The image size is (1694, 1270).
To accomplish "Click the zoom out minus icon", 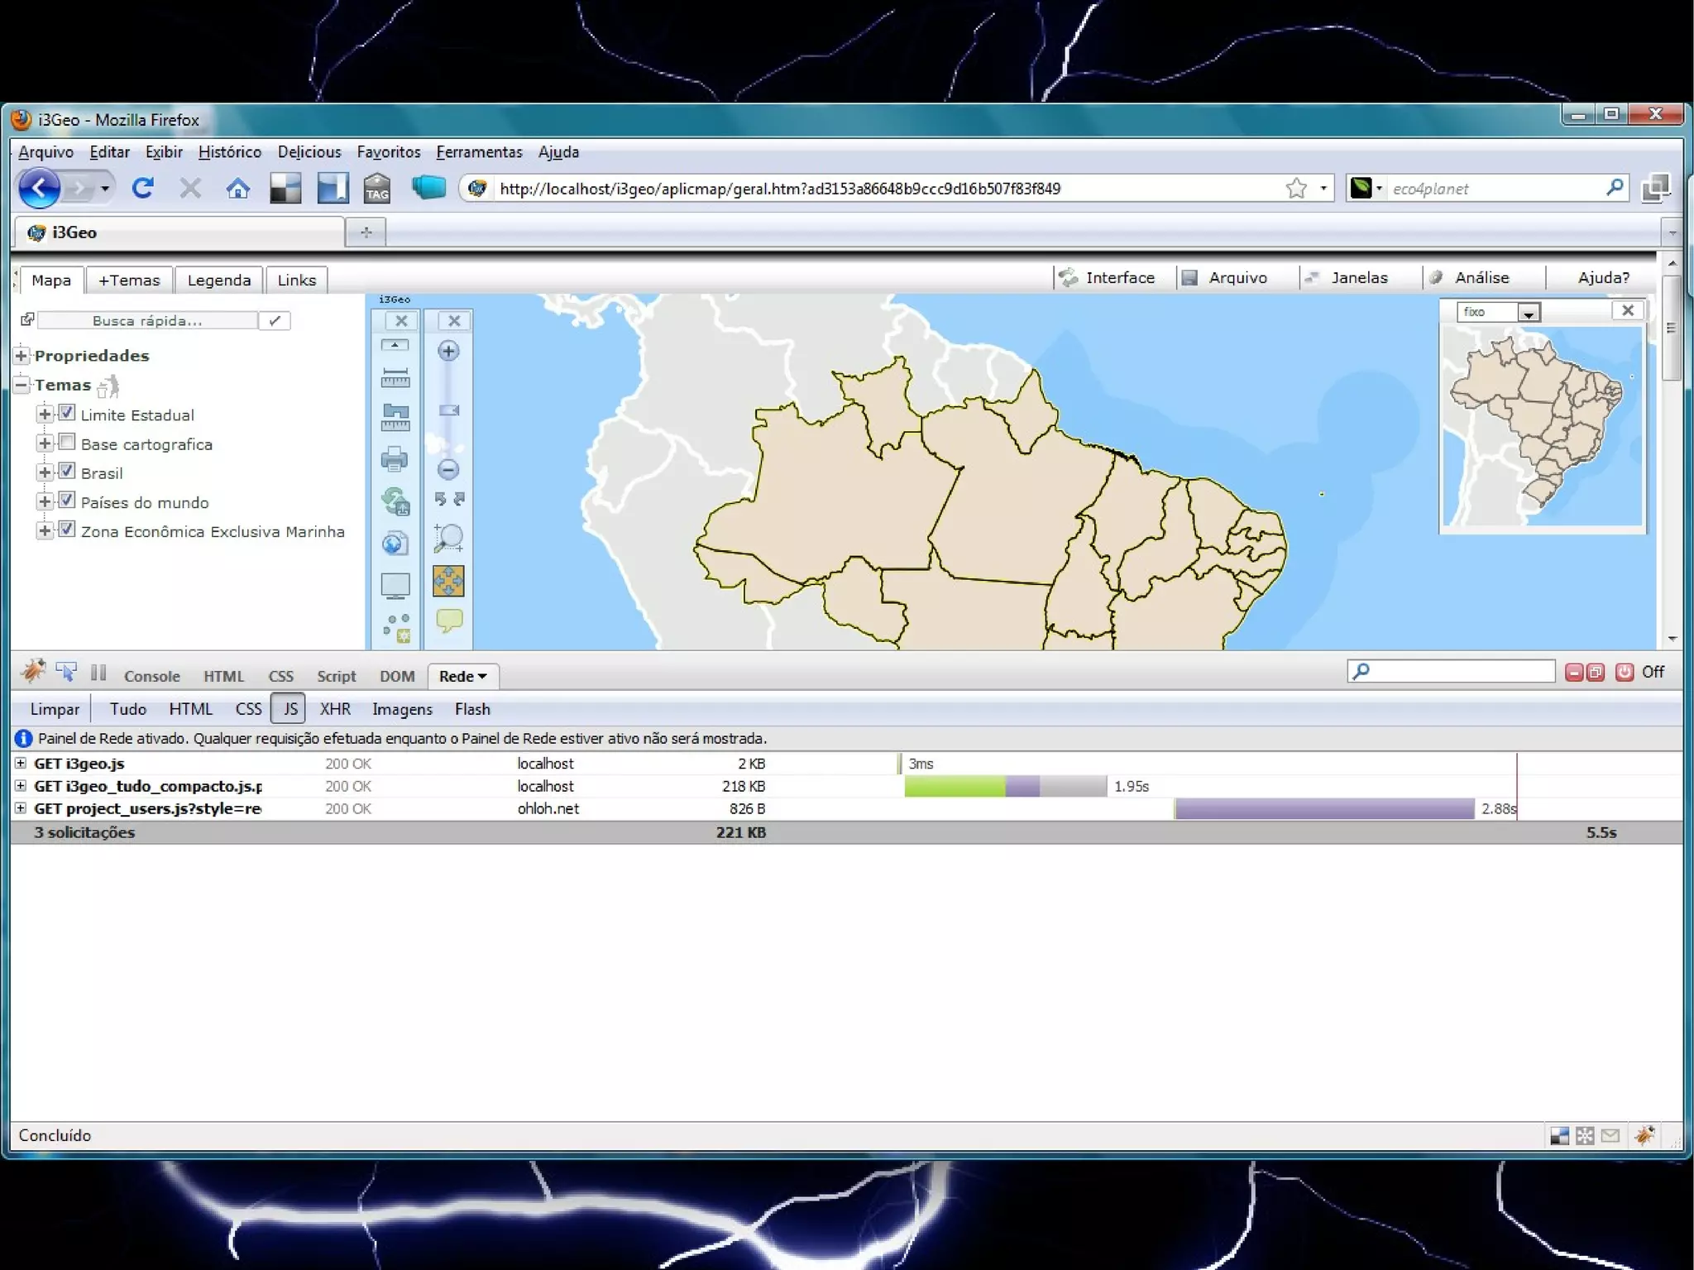I will click(x=448, y=470).
